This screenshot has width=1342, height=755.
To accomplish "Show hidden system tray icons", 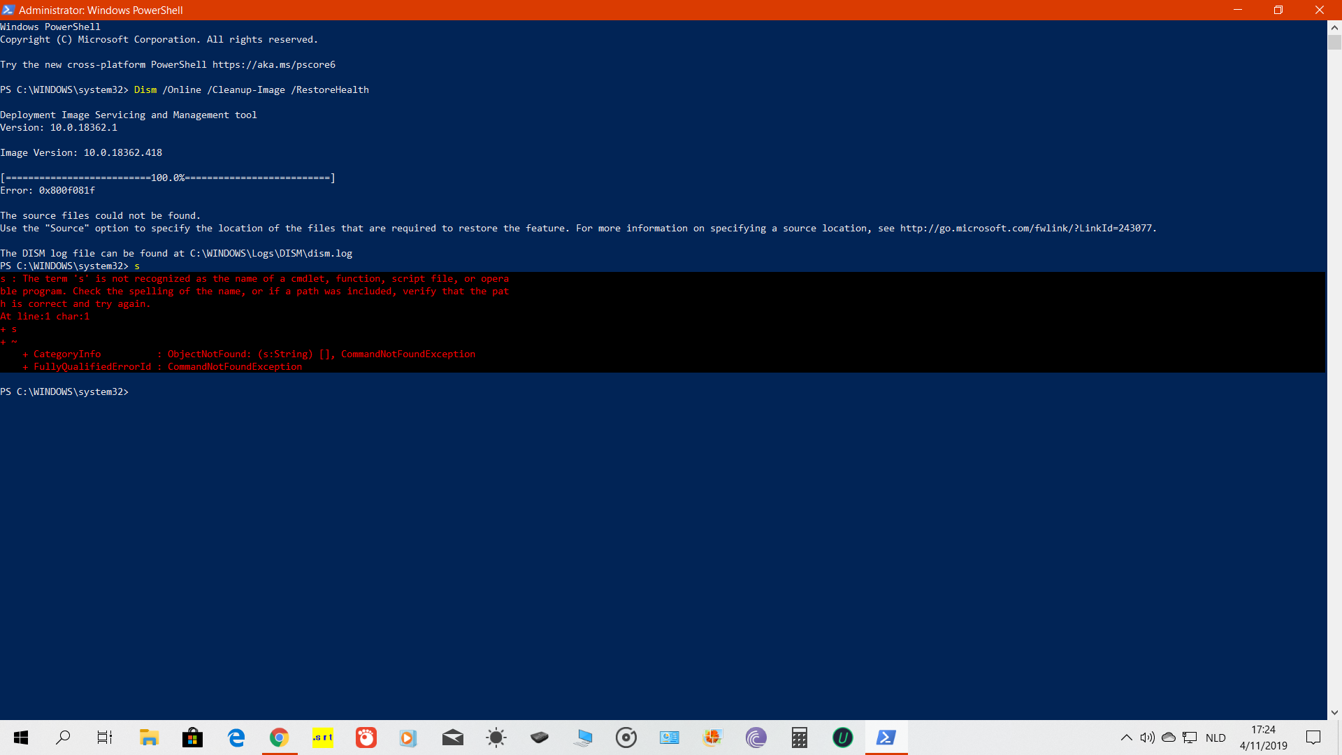I will tap(1127, 738).
